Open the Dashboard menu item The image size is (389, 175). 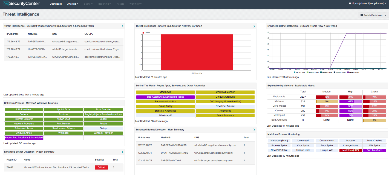(x=56, y=4)
